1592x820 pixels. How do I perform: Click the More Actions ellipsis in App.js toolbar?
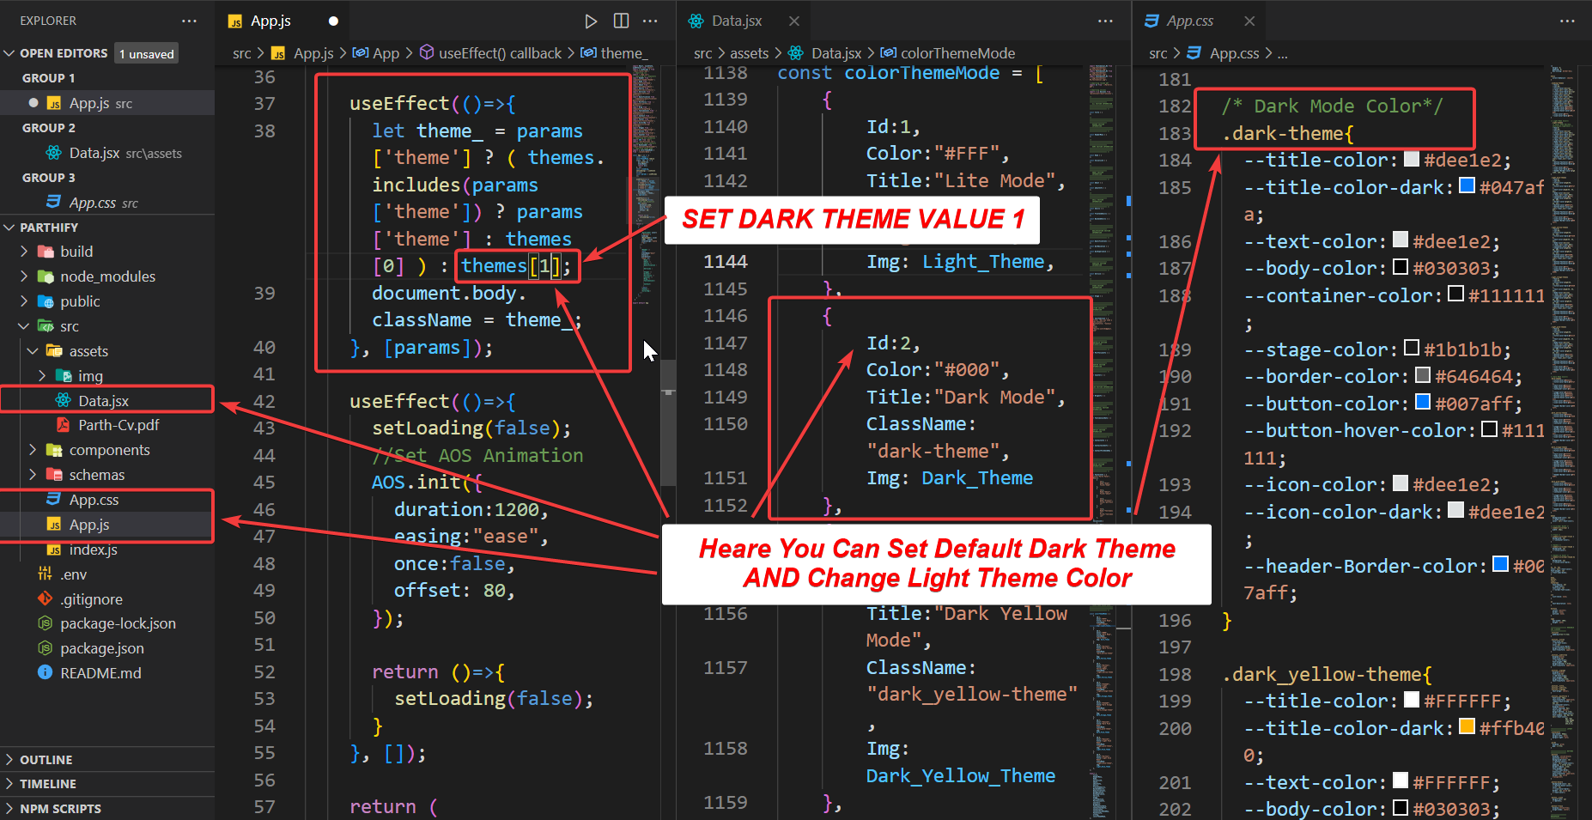(x=650, y=21)
